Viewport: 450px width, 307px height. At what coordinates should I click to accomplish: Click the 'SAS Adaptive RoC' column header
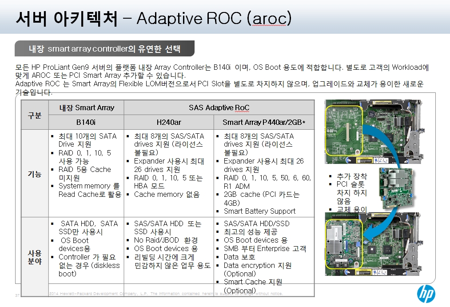(219, 108)
